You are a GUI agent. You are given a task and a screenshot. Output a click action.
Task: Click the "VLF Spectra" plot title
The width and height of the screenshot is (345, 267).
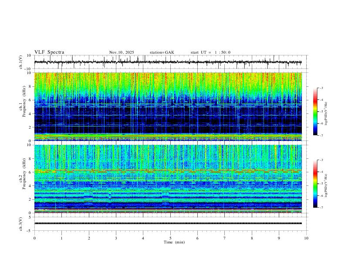pyautogui.click(x=49, y=52)
